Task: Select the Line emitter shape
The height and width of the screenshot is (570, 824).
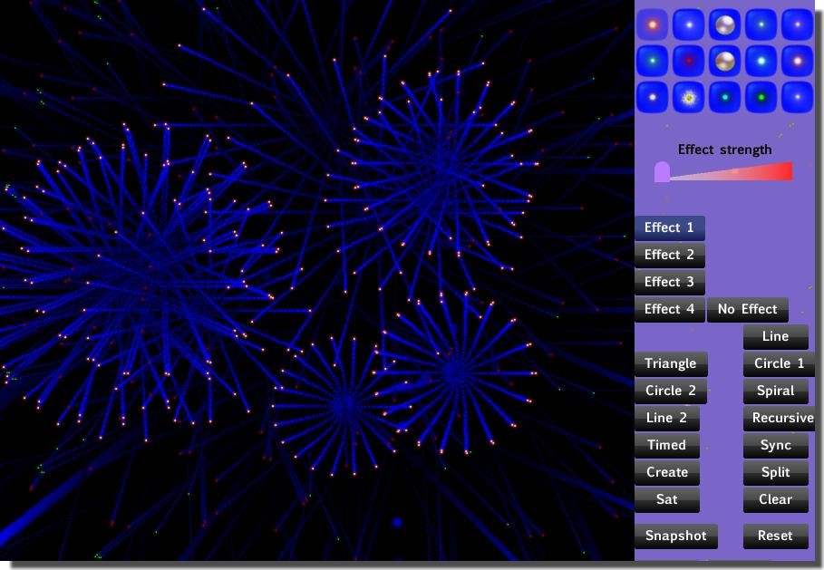Action: (x=776, y=337)
